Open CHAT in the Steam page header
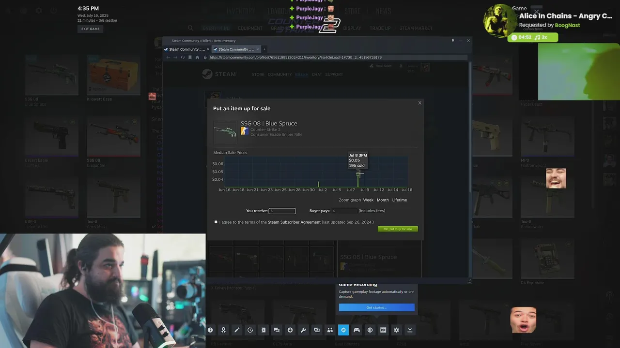Image resolution: width=620 pixels, height=348 pixels. [317, 74]
